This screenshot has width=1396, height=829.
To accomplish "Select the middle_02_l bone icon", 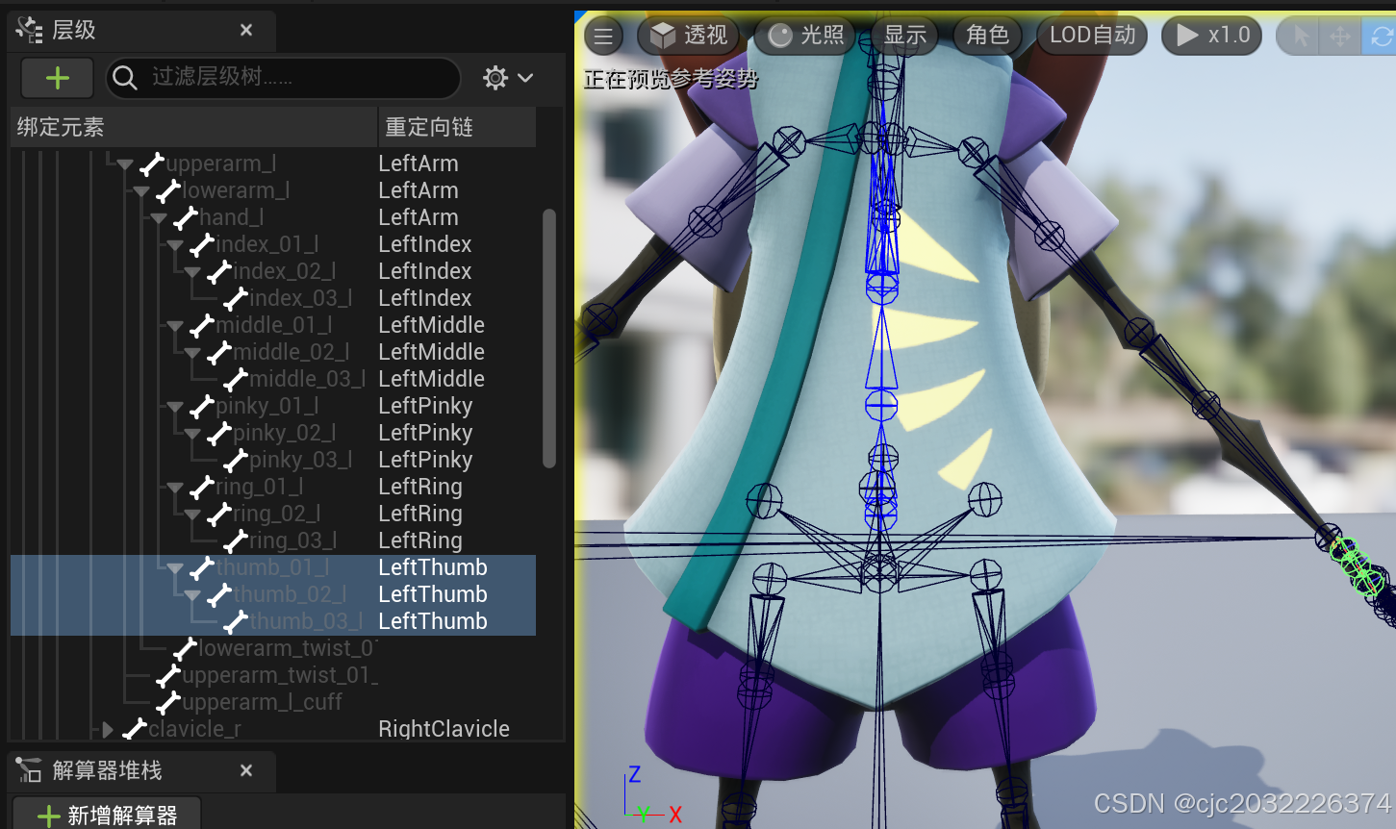I will coord(218,353).
